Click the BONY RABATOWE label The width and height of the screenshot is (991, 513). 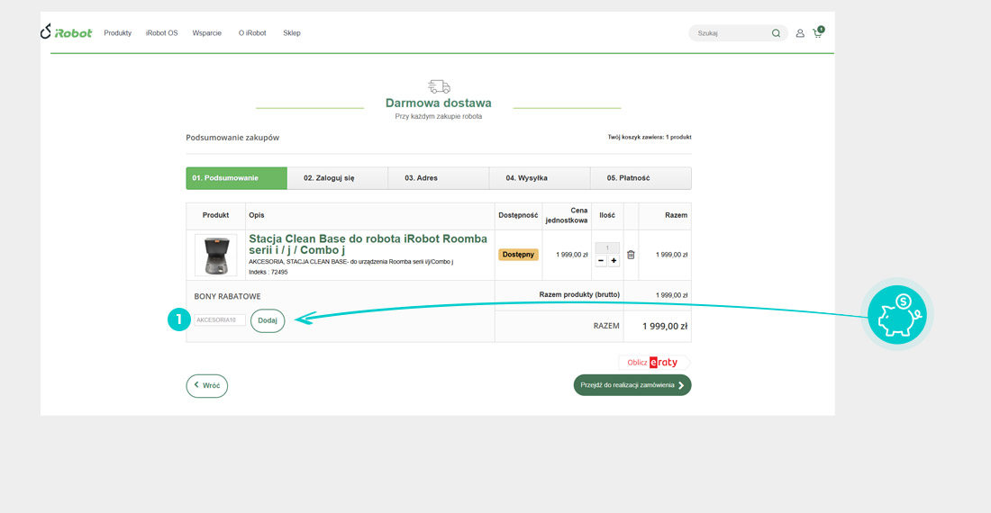(x=228, y=297)
